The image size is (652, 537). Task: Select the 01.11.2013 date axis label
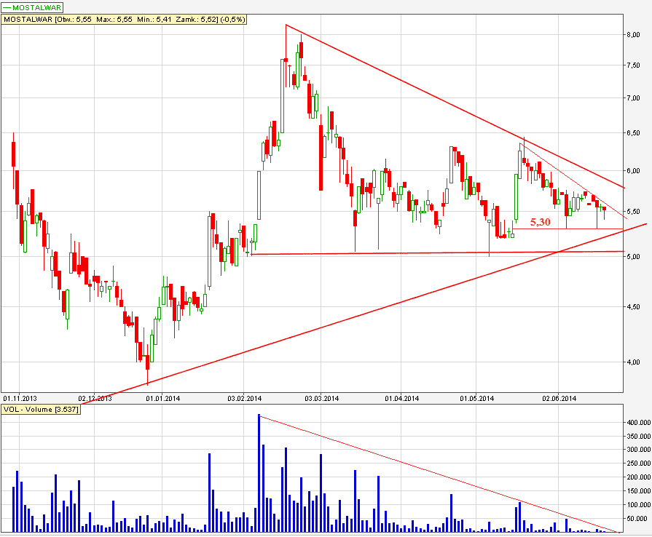[19, 399]
